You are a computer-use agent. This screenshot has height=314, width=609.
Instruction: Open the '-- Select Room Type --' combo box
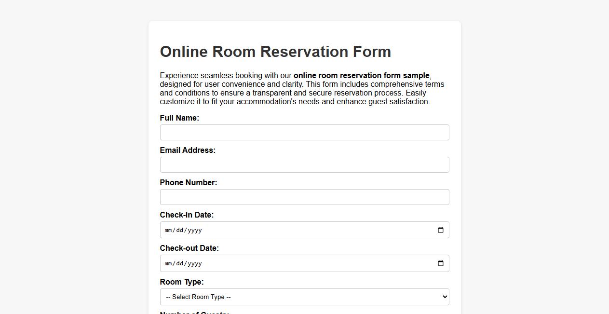(x=305, y=297)
